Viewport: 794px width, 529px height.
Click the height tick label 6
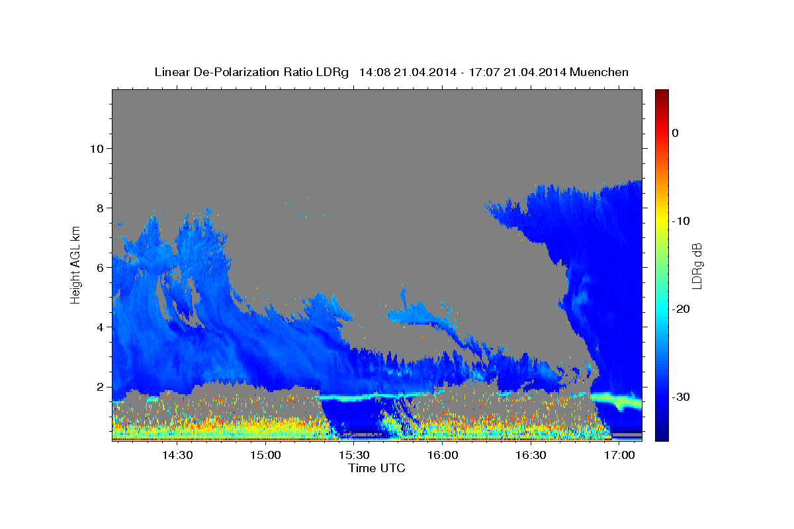tap(101, 268)
